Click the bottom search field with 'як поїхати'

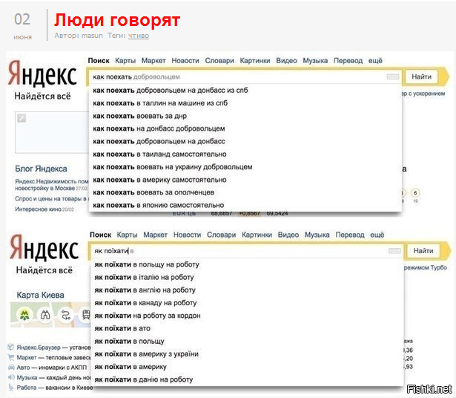tap(246, 251)
